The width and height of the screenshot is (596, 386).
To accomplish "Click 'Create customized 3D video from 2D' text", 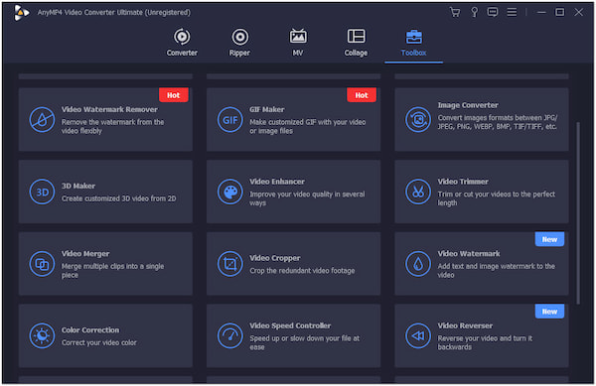I will pos(118,198).
